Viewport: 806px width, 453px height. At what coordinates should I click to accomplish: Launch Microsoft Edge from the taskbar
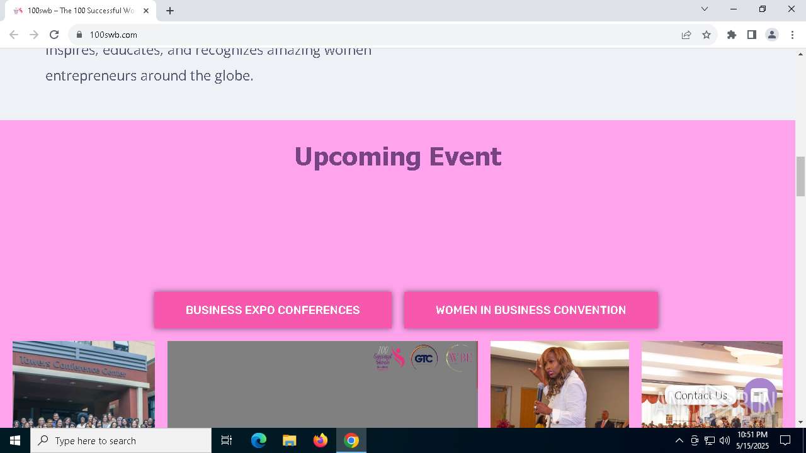[259, 440]
